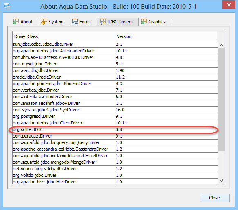The width and height of the screenshot is (238, 210).
Task: Click the scrollbar up arrow
Action: pyautogui.click(x=221, y=45)
